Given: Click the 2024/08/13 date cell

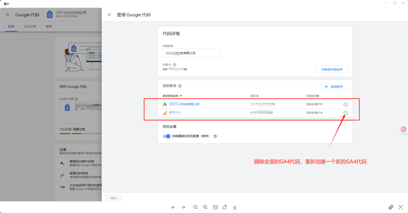Looking at the screenshot, I should click(314, 104).
